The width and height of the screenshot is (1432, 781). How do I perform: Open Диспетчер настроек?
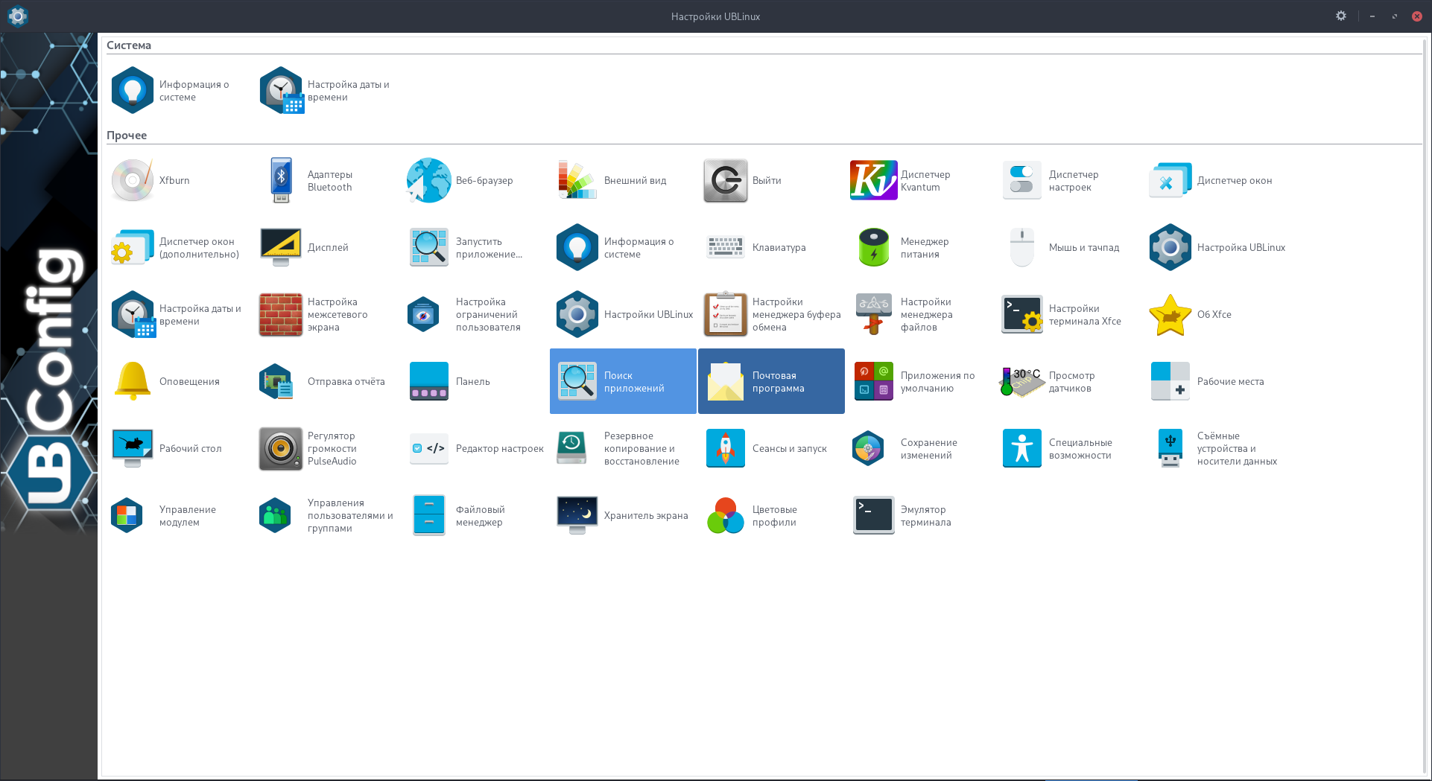1067,180
